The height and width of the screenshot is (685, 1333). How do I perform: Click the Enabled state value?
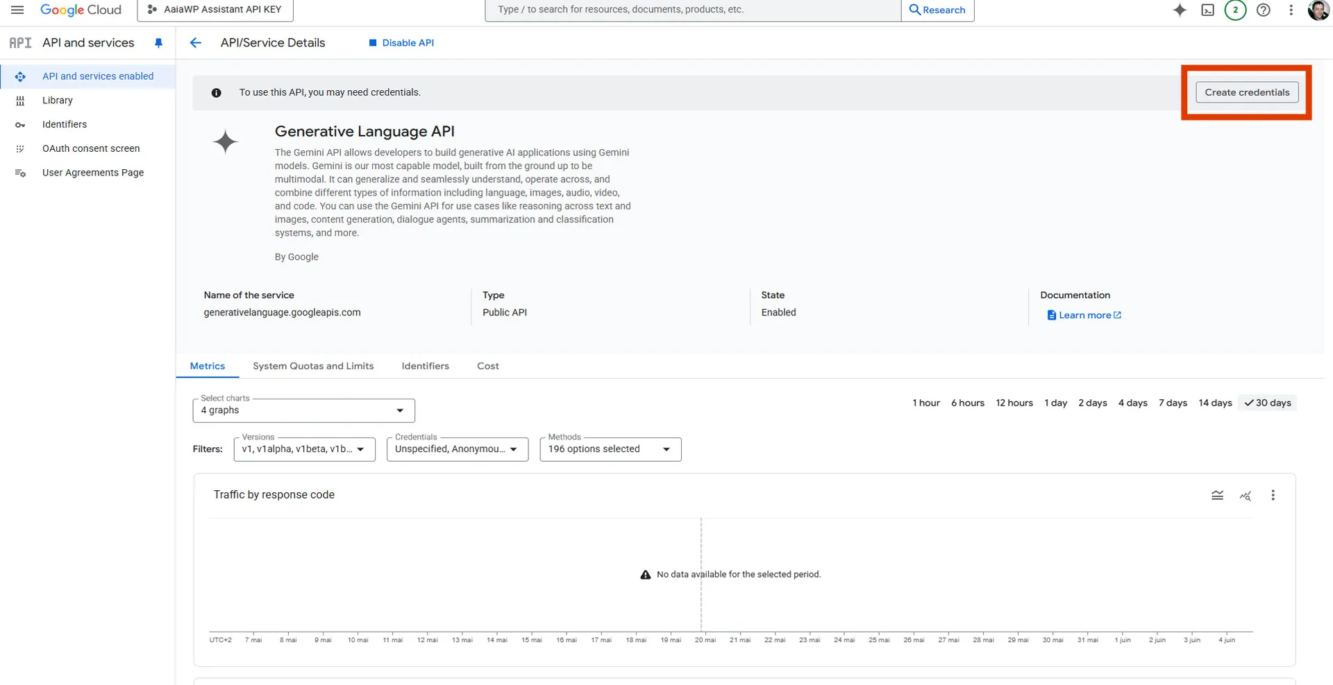click(x=778, y=313)
